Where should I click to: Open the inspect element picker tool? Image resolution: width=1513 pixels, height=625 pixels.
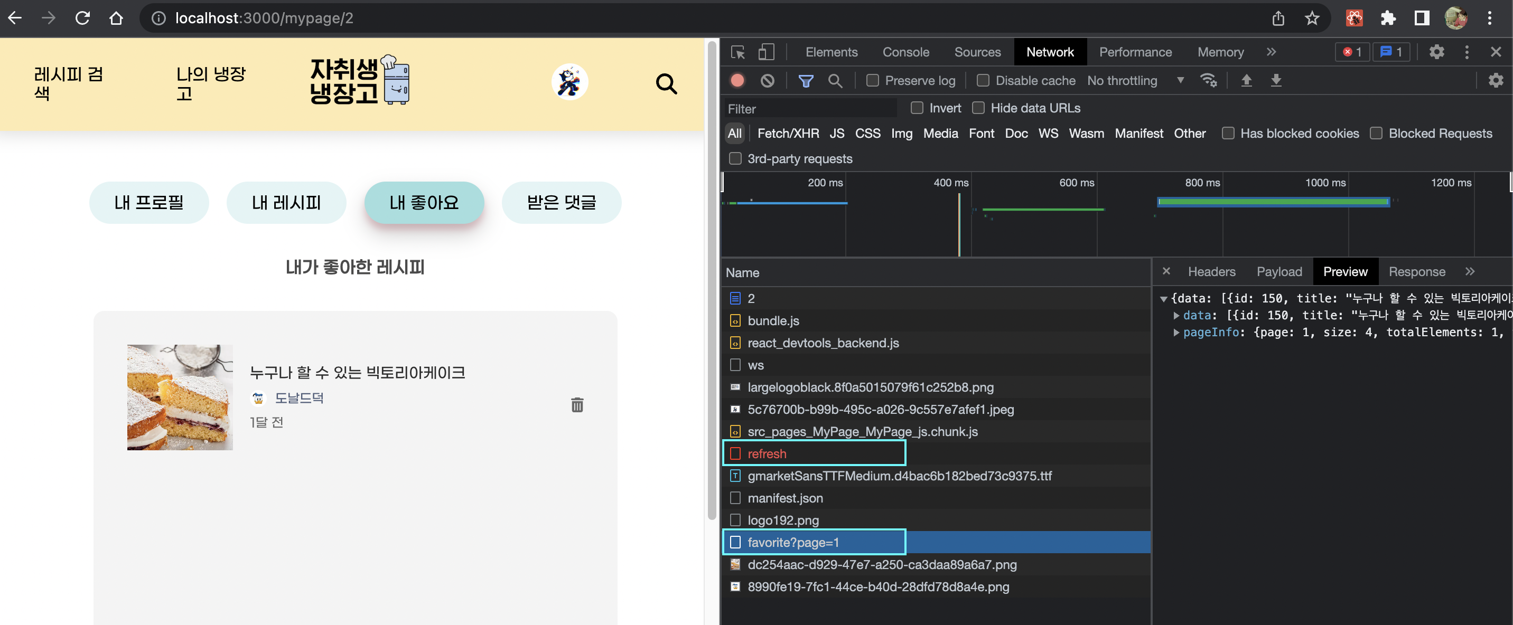click(737, 52)
